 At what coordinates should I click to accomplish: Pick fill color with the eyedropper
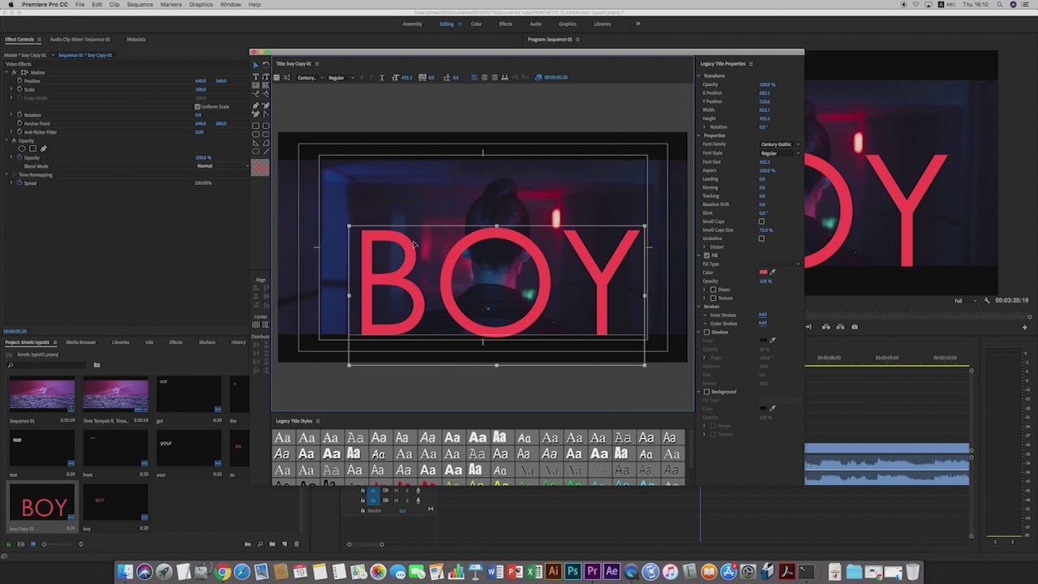(772, 273)
